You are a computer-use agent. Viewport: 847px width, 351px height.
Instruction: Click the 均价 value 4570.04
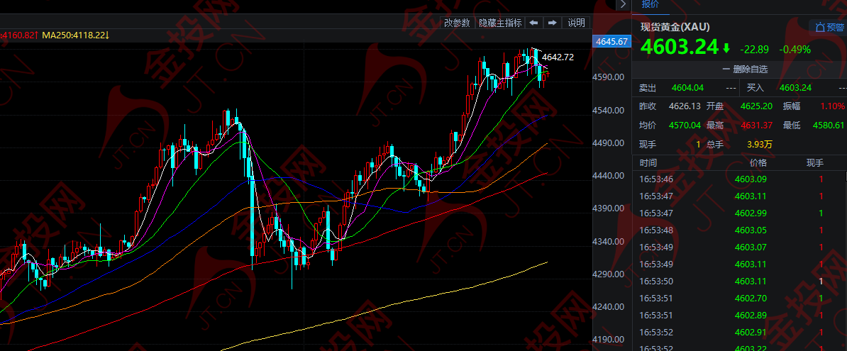click(x=685, y=126)
